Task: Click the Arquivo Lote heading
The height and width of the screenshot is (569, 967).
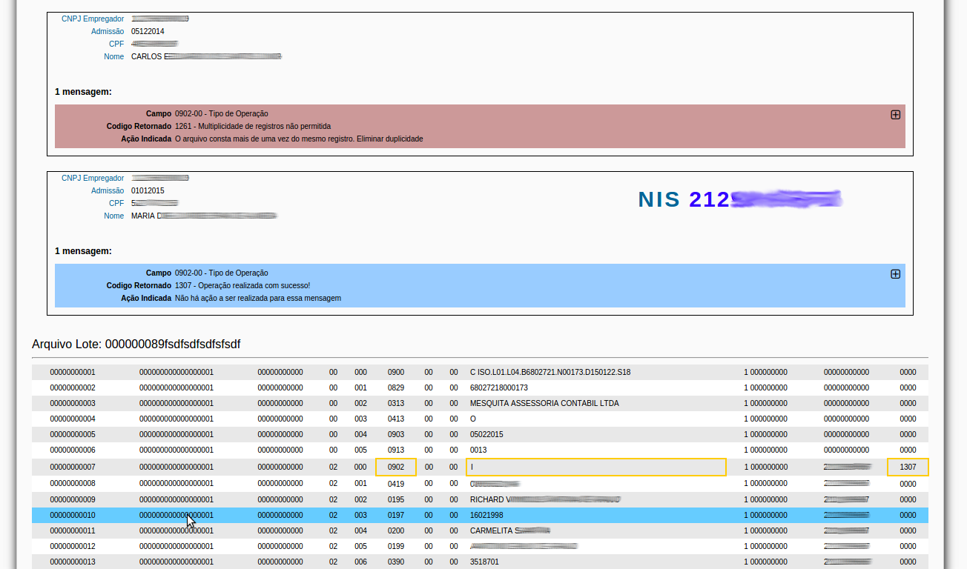Action: click(x=136, y=345)
